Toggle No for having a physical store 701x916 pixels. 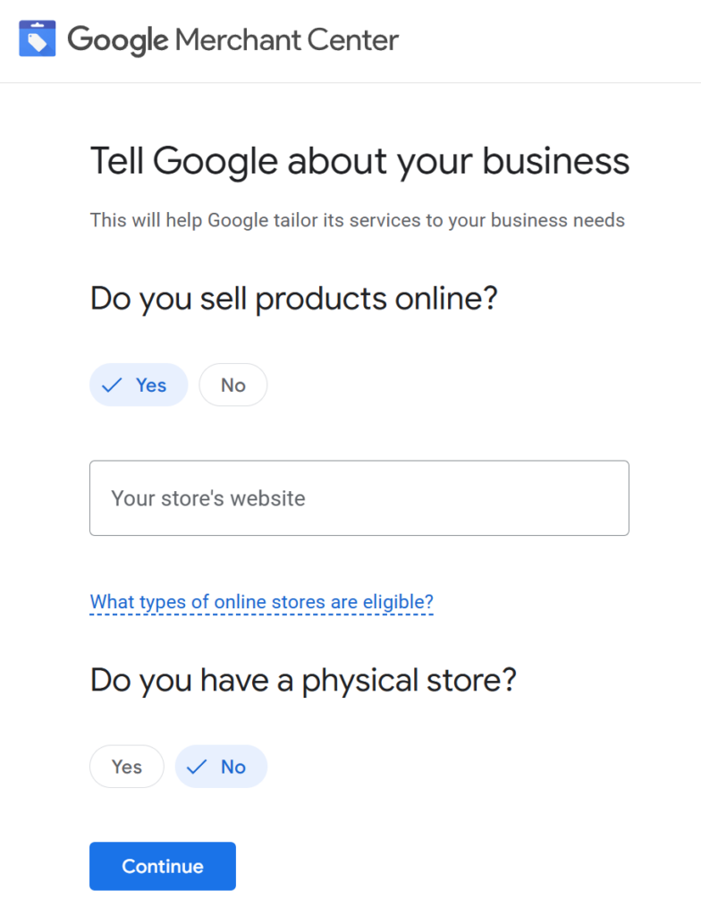221,766
